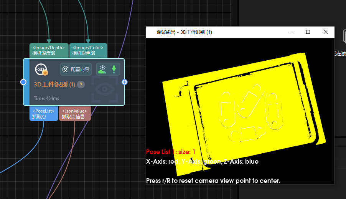The height and width of the screenshot is (199, 346).
Task: Click the green download arrow icon
Action: click(x=114, y=69)
